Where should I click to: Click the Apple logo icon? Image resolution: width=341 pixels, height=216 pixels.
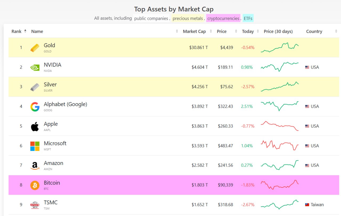point(35,126)
